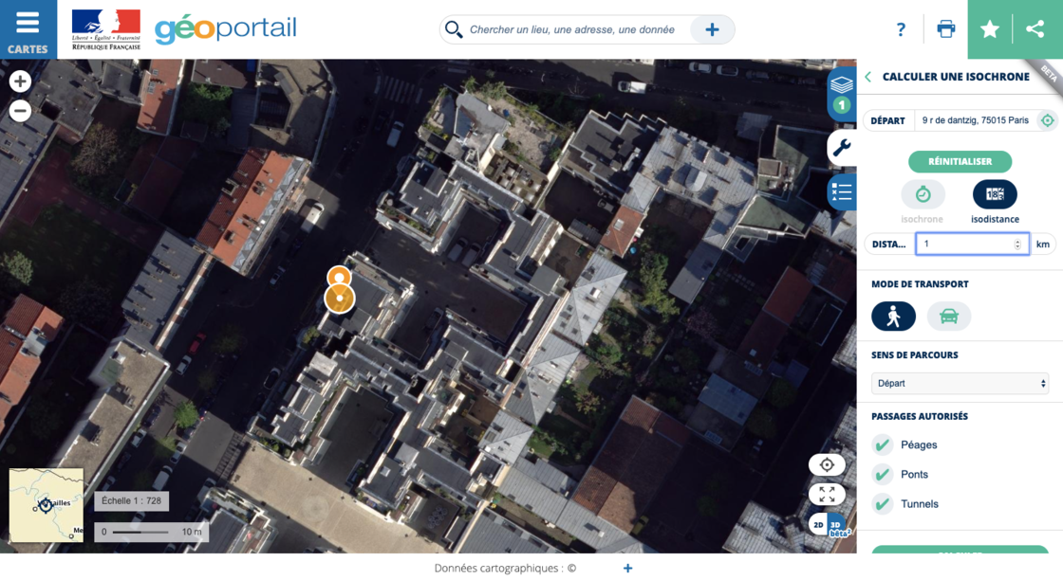Click the plus button in search bar
Image resolution: width=1063 pixels, height=580 pixels.
click(712, 29)
